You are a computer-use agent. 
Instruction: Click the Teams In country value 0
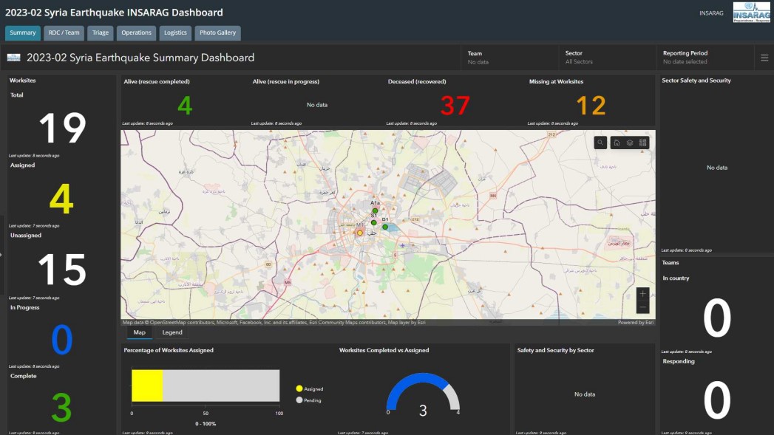717,318
